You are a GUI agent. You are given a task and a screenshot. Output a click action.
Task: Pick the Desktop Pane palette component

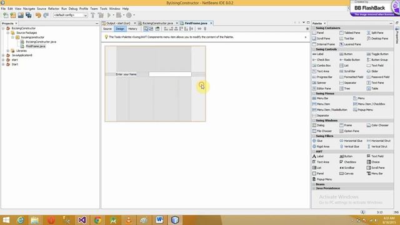(x=377, y=39)
